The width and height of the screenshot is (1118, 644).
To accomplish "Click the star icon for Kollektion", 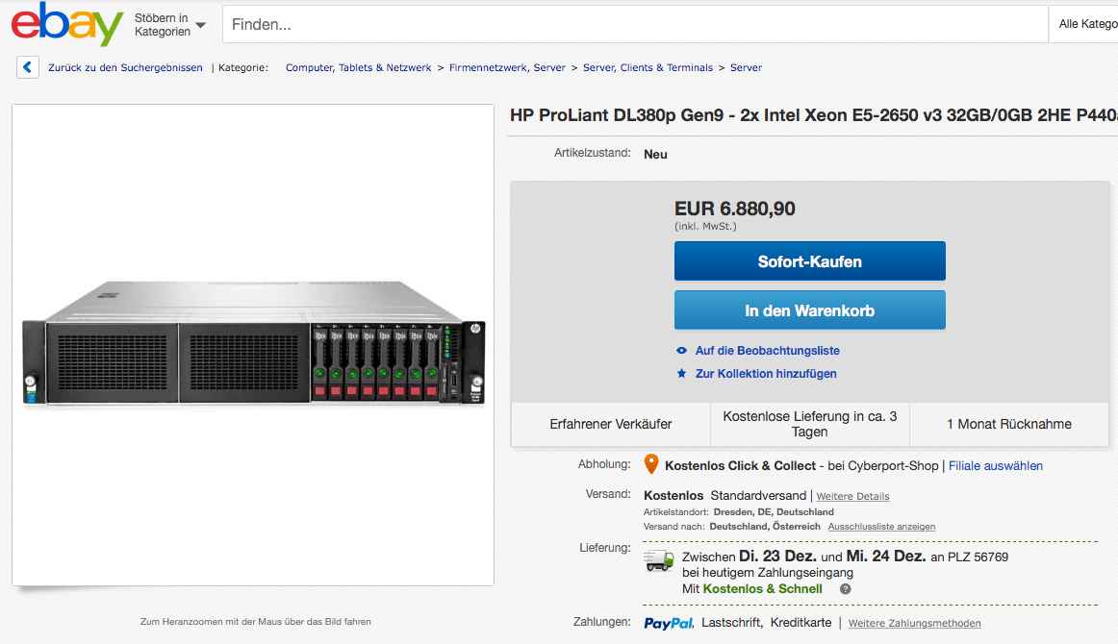I will click(x=681, y=373).
